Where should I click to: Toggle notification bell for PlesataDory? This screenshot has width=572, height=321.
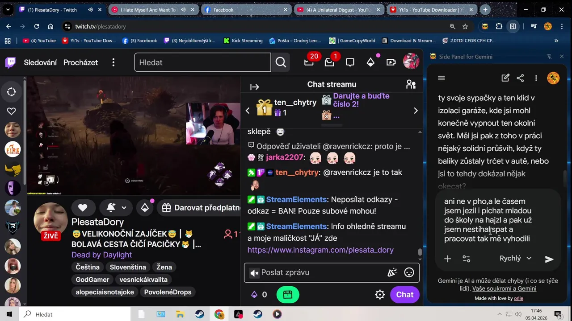[x=111, y=207]
